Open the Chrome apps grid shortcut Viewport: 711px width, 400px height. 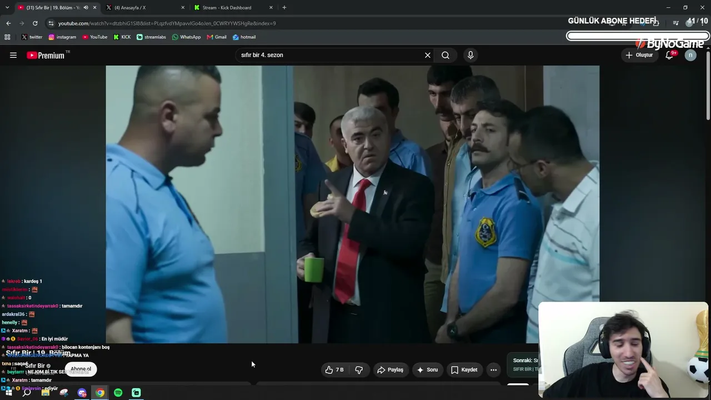pos(7,37)
